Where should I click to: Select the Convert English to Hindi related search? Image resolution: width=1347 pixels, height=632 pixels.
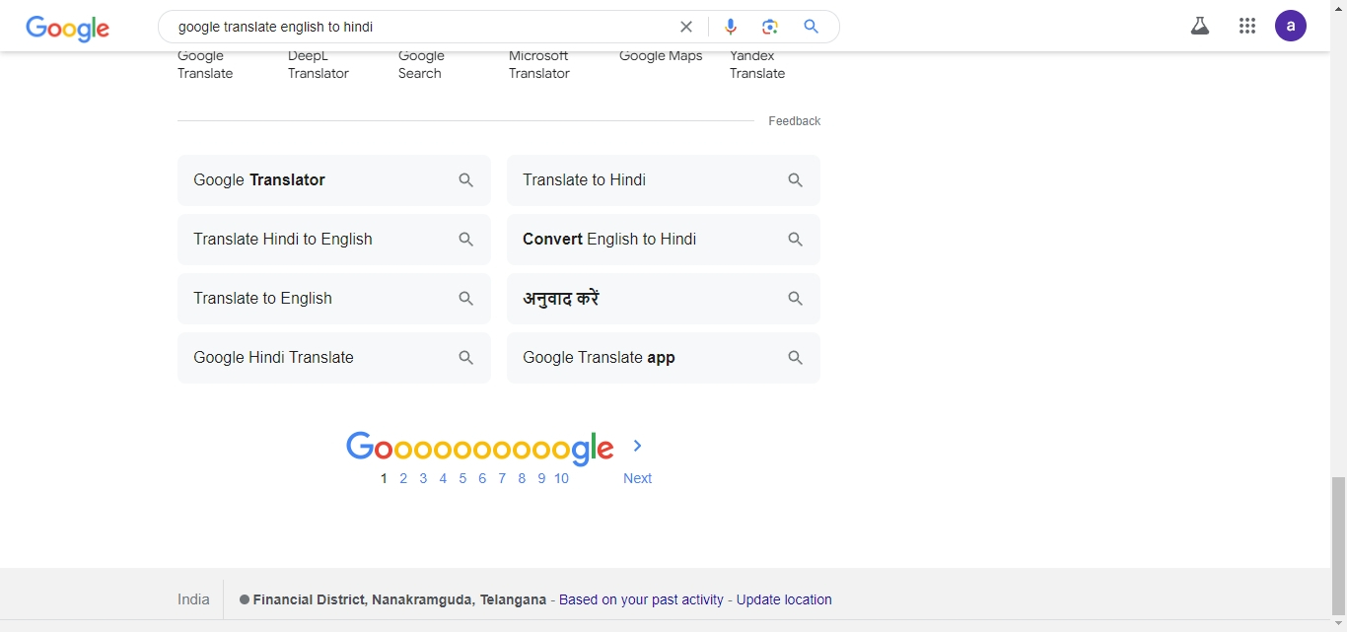tap(664, 240)
